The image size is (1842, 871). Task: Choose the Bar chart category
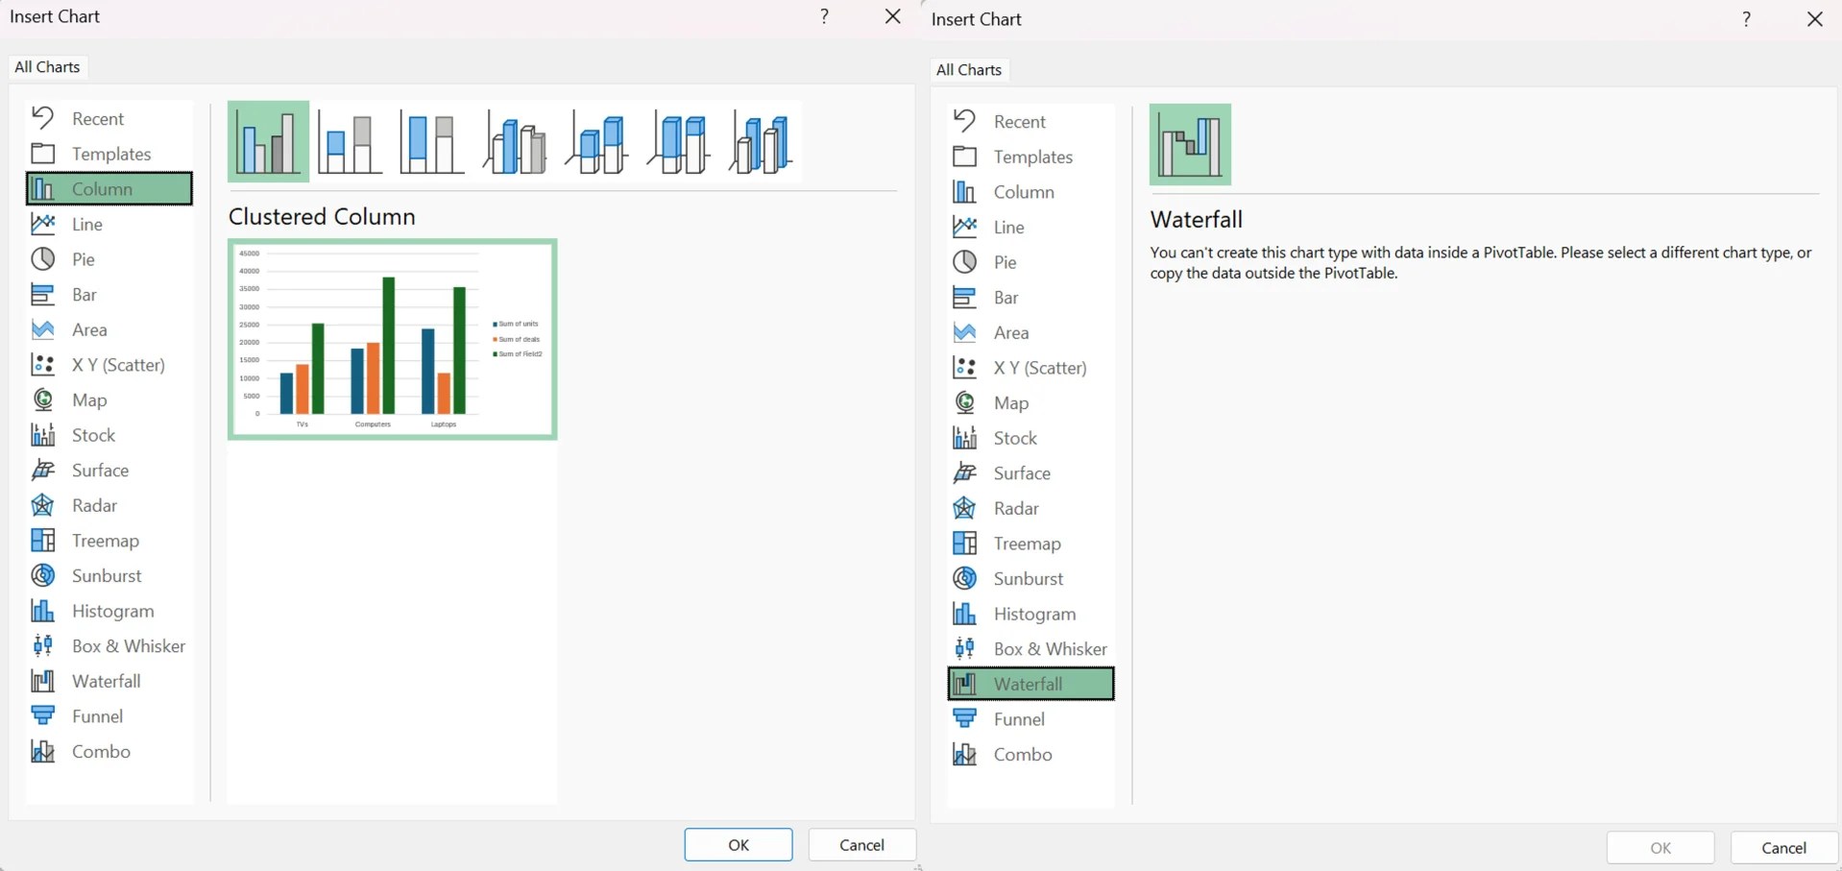point(84,294)
